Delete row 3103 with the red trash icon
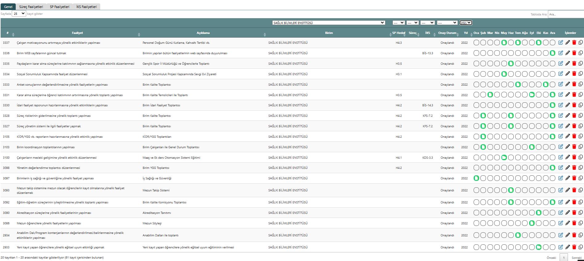 [574, 147]
